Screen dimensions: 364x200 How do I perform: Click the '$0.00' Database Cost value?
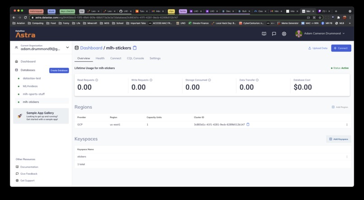tap(303, 87)
